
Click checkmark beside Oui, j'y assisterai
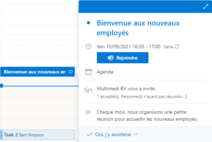tap(90, 134)
